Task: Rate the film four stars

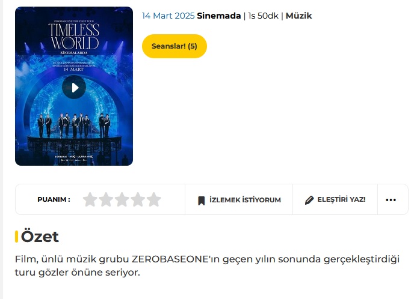Action: coord(138,199)
